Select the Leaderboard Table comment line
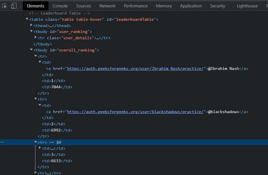Image resolution: width=268 pixels, height=175 pixels. (60, 13)
